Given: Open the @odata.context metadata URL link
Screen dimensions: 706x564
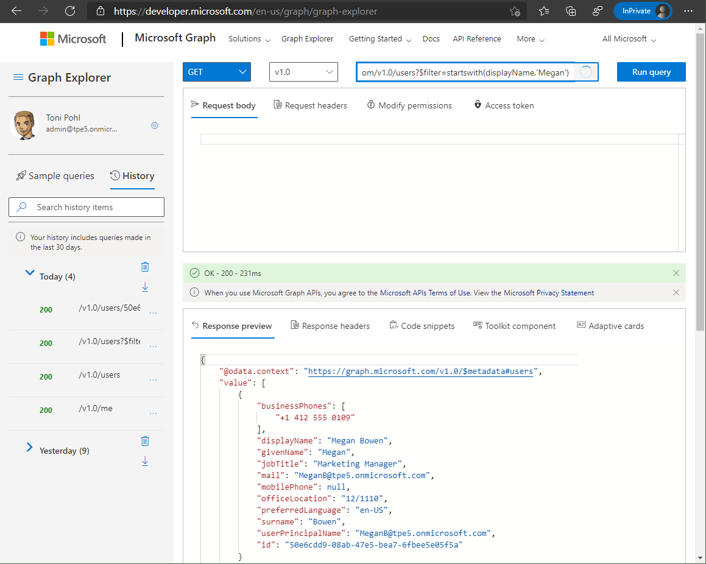Looking at the screenshot, I should 420,371.
